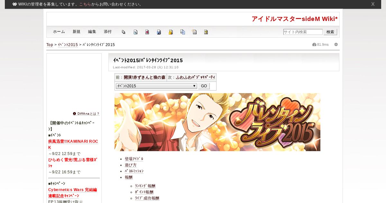Open the 疾風迅雷!!KAMINARI ROCK sidebar link
This screenshot has width=386, height=203.
coord(73,144)
